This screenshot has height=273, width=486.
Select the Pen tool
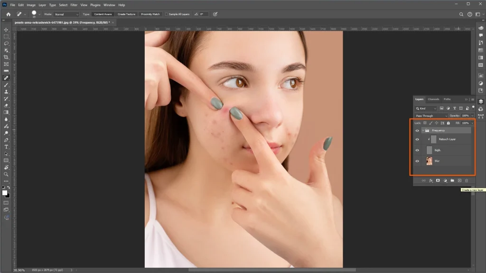coord(6,140)
